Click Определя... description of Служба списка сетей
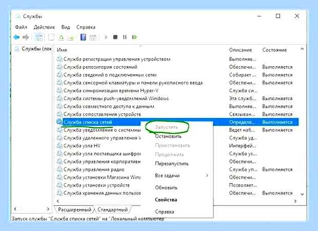This screenshot has height=231, width=318. (242, 122)
